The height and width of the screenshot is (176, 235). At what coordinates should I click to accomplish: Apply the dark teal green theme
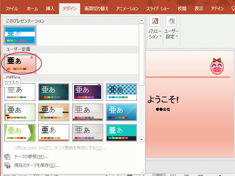[54, 92]
